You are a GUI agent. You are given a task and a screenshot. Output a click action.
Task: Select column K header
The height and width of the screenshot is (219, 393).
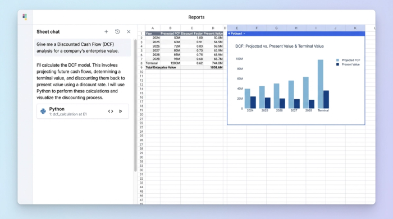(x=355, y=28)
